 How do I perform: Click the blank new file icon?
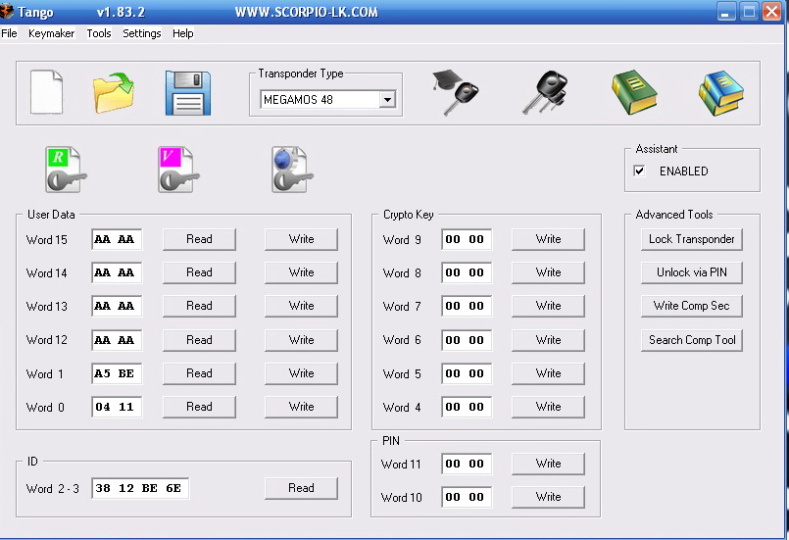[x=47, y=92]
